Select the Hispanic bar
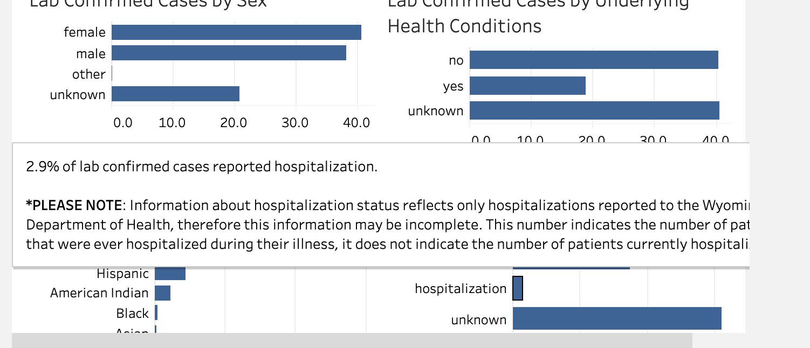810x348 pixels. pos(170,273)
